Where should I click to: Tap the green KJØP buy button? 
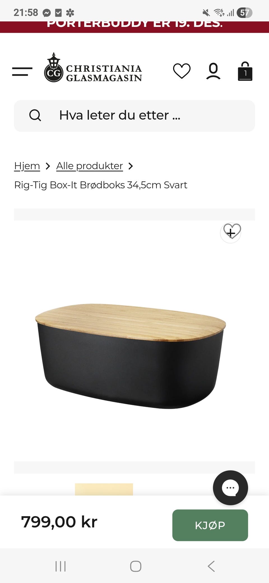tap(210, 525)
